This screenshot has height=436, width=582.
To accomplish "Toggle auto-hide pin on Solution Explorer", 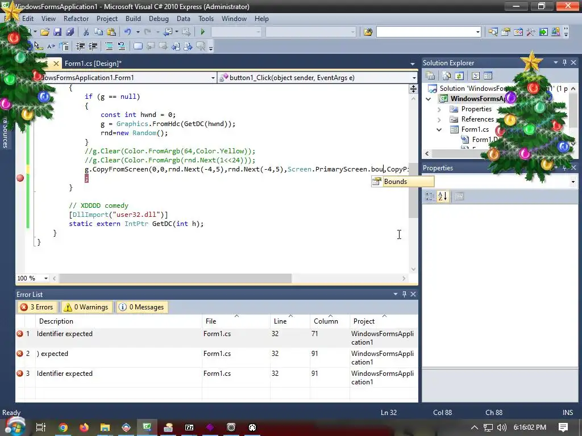I will pos(564,62).
